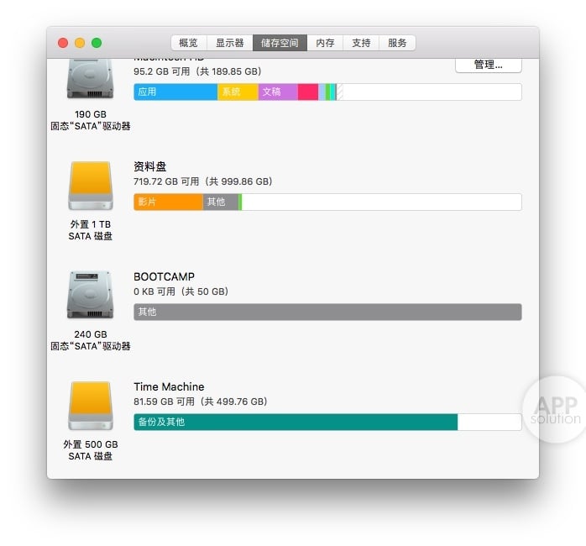Click the Time Machine external disk icon
586x546 pixels.
[91, 406]
